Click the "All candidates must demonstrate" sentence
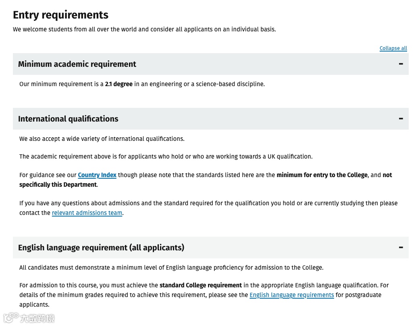Viewport: 420px width, 326px height. point(171,268)
